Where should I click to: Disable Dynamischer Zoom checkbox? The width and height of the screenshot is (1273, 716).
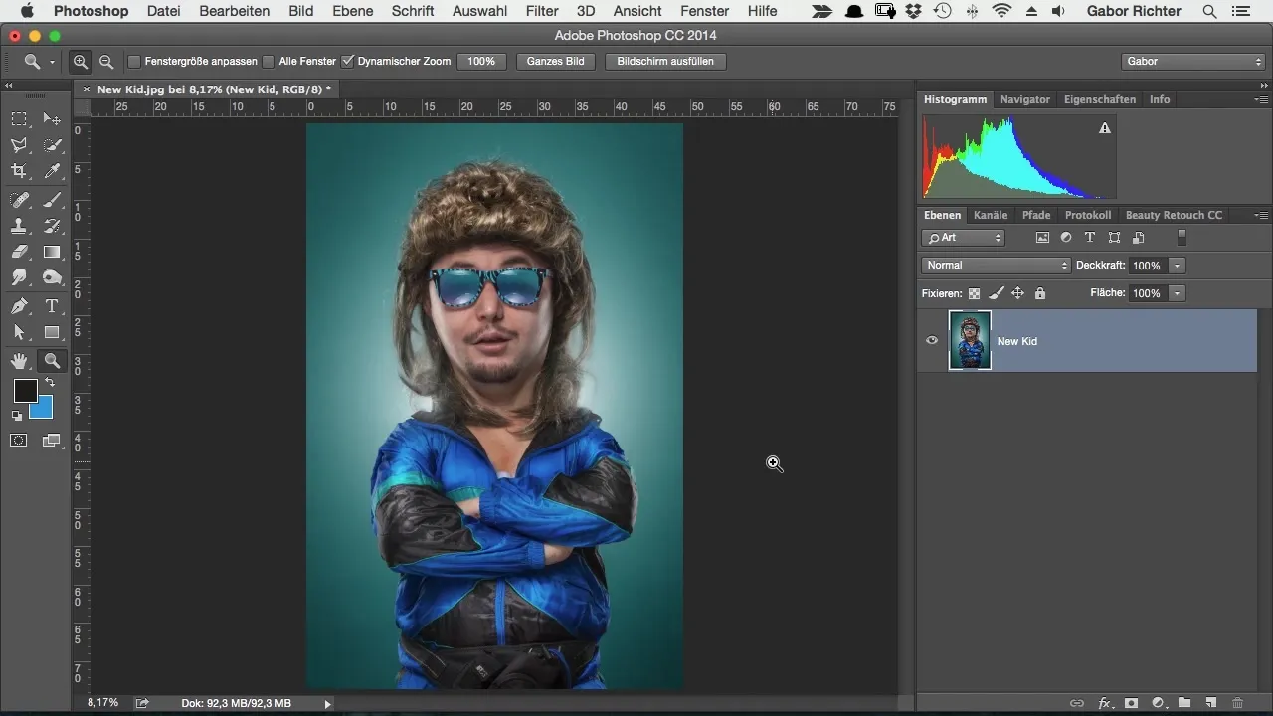(x=347, y=61)
